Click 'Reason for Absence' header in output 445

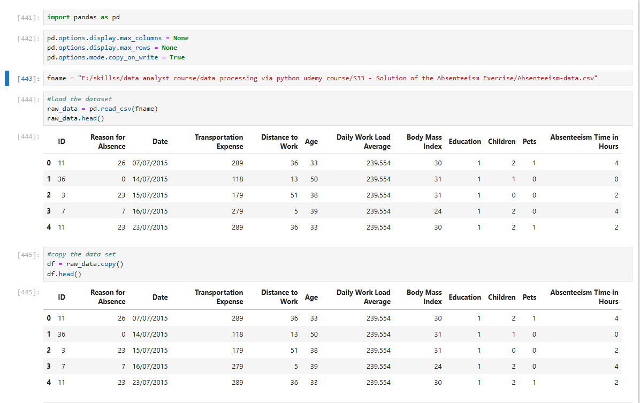108,297
